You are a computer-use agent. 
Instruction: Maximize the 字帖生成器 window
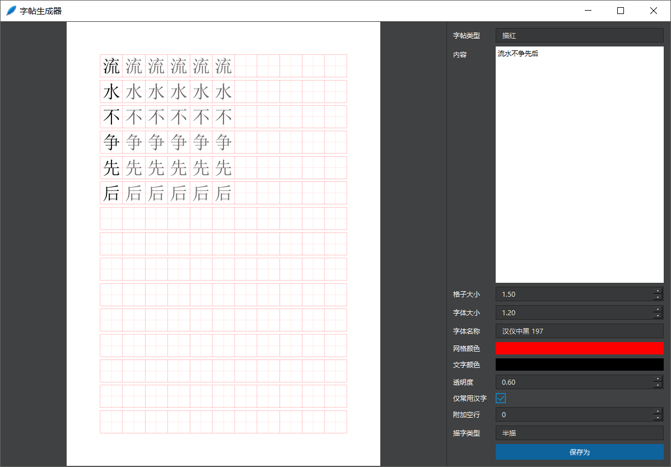621,11
